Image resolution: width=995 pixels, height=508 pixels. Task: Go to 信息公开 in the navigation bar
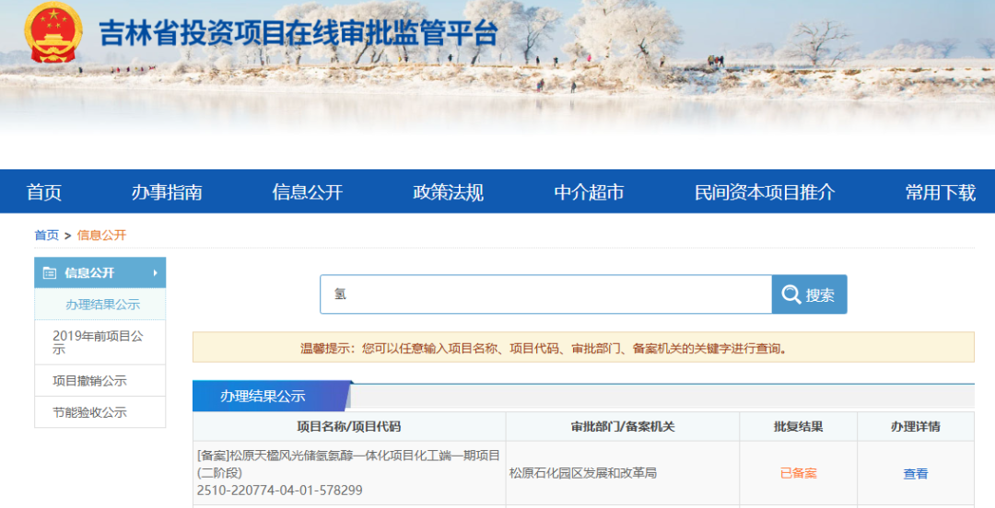[308, 192]
